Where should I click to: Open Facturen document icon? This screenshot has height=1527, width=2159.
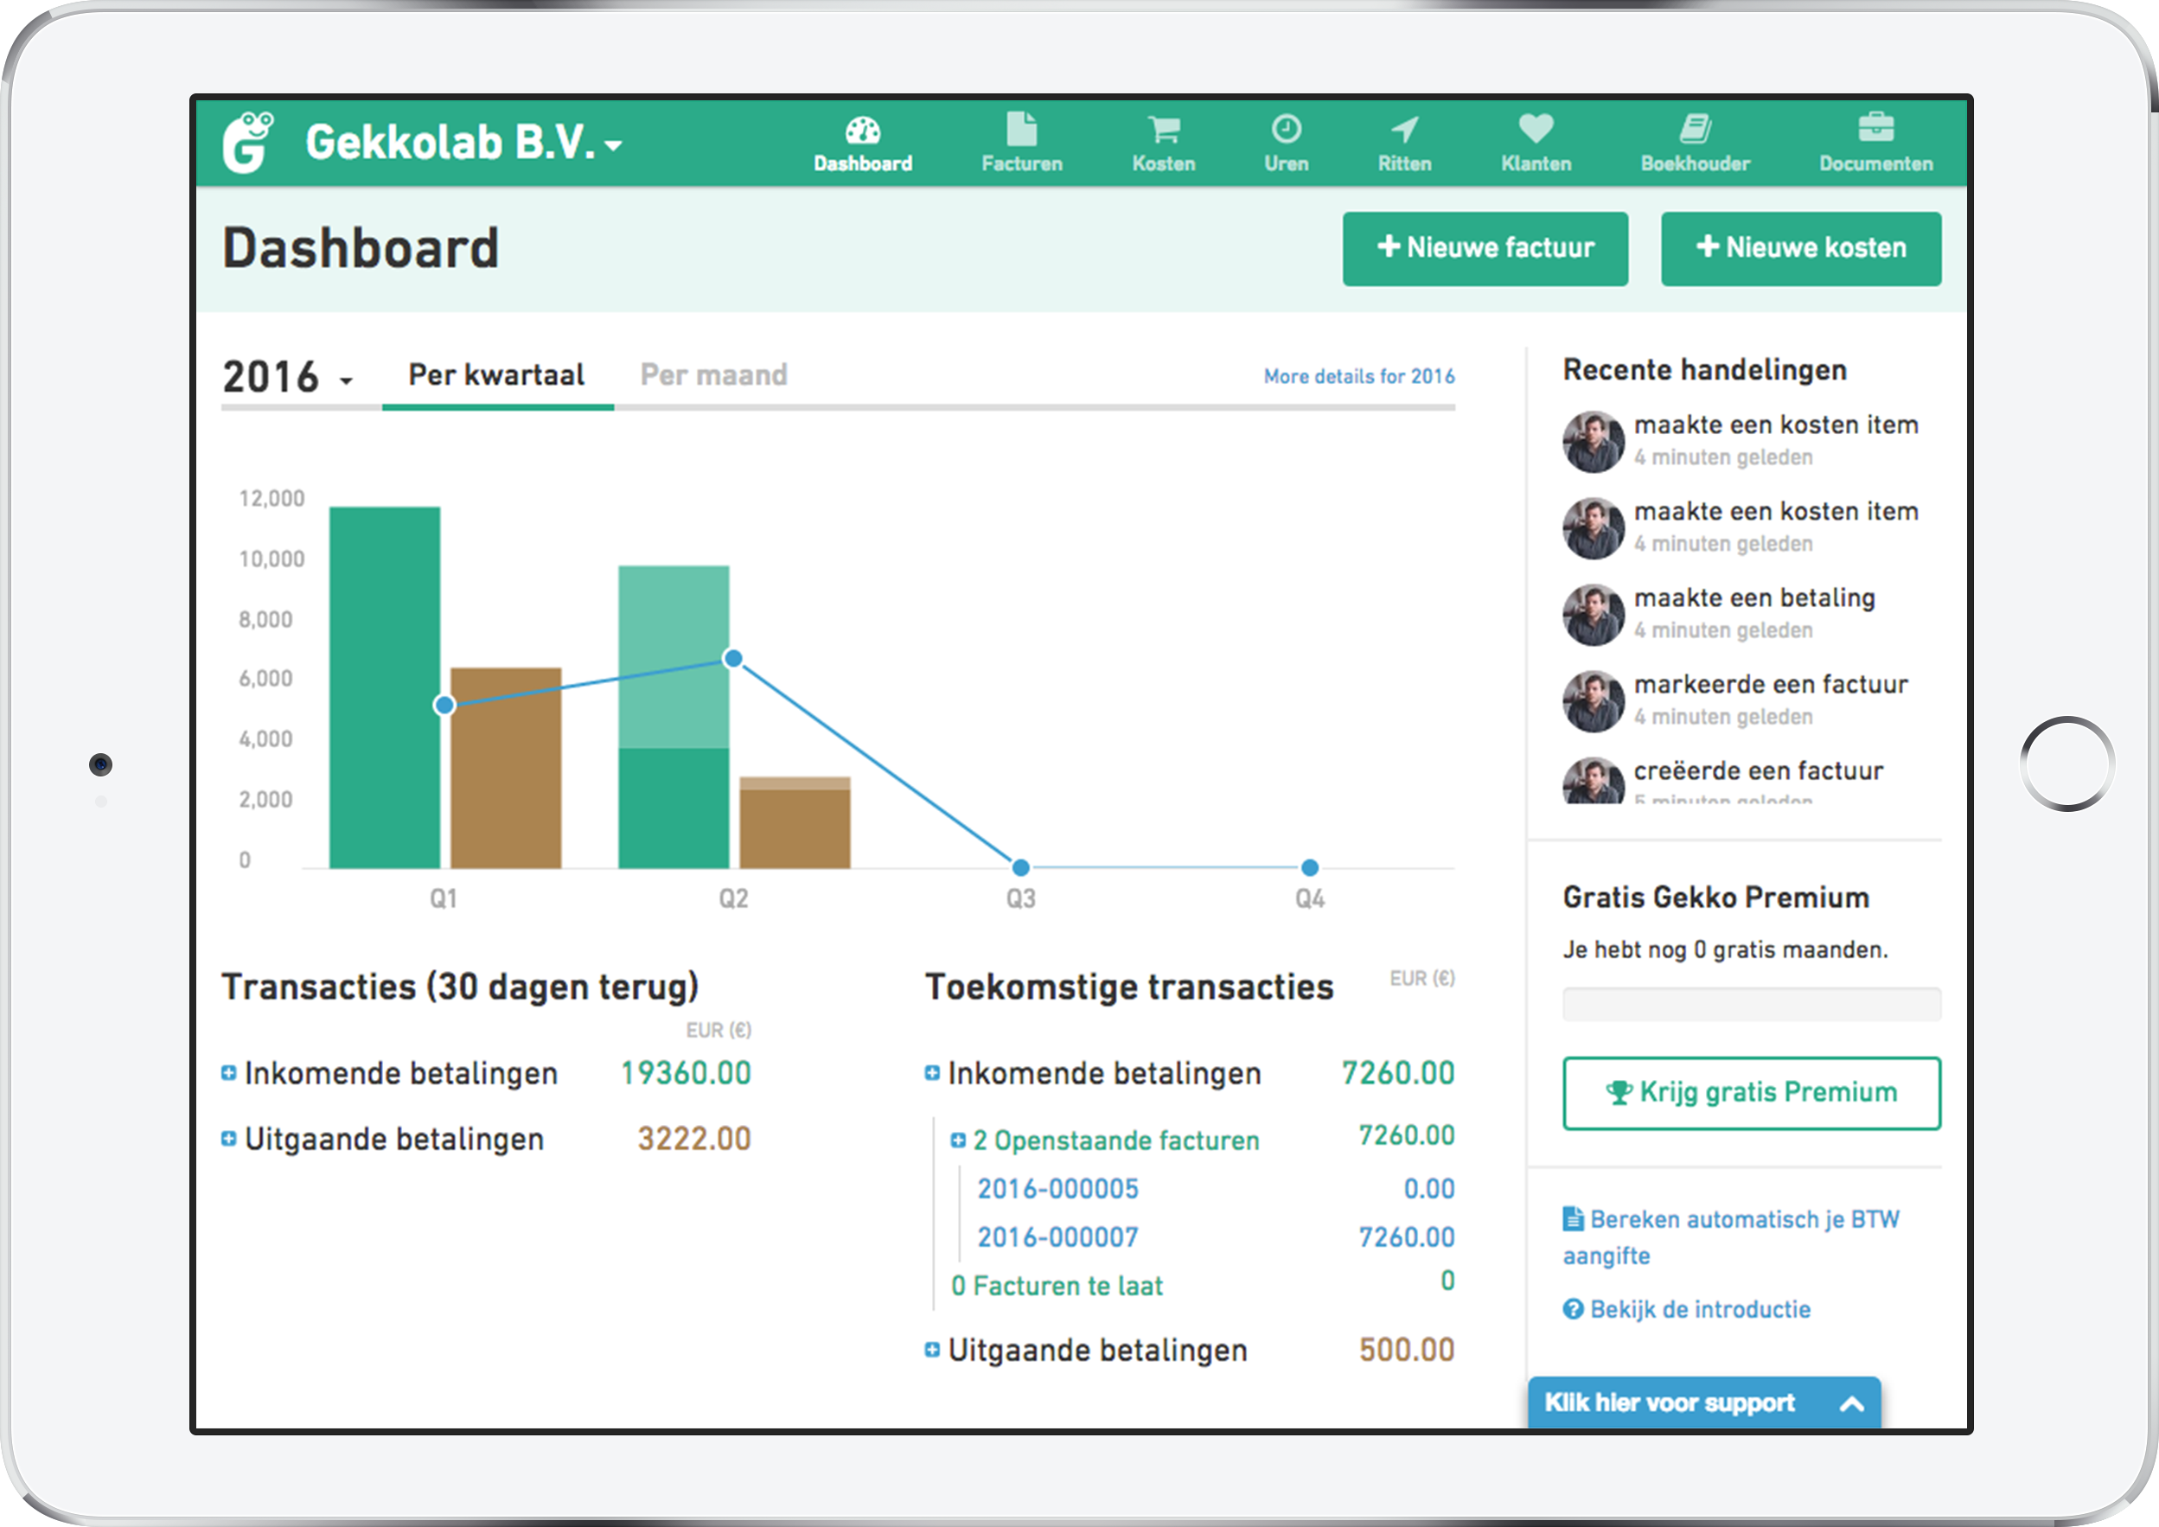point(1021,129)
